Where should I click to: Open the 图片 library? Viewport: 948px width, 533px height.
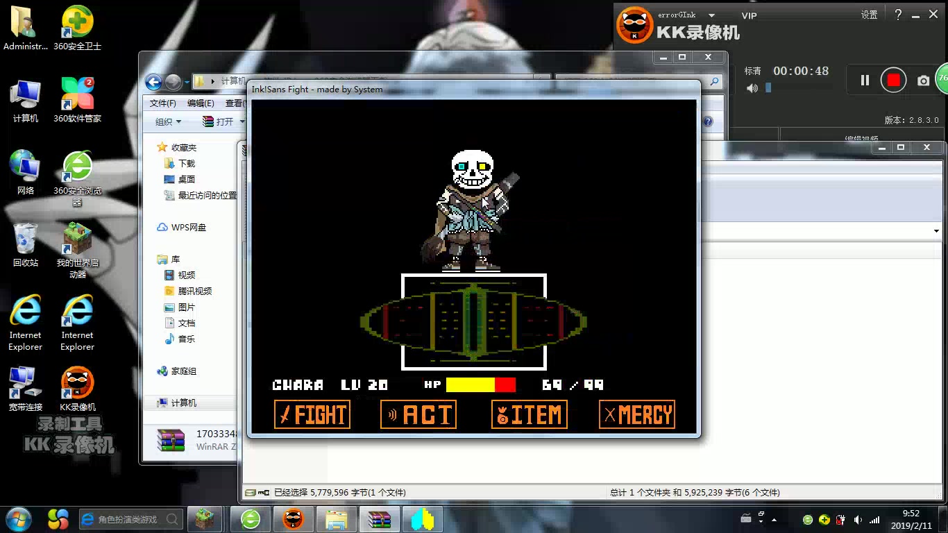pyautogui.click(x=180, y=307)
